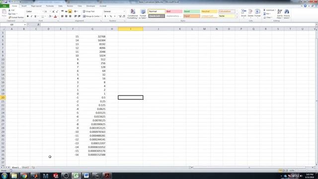Image resolution: width=318 pixels, height=179 pixels.
Task: Click the Insert Function fx icon
Action: tap(38, 24)
